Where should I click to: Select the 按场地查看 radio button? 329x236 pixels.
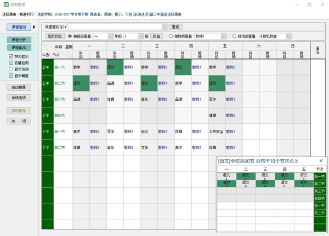234,36
